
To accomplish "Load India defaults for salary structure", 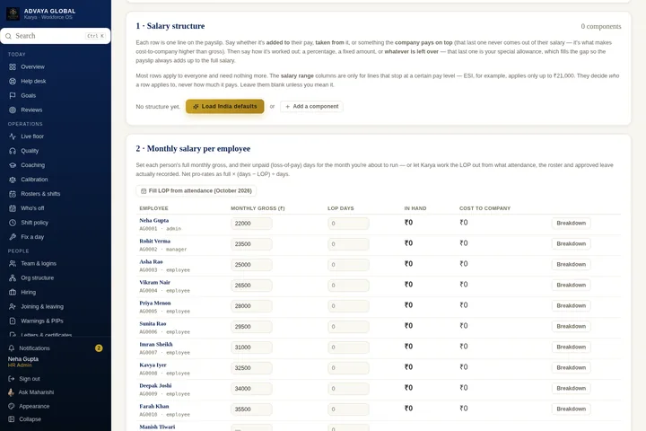I will [225, 107].
